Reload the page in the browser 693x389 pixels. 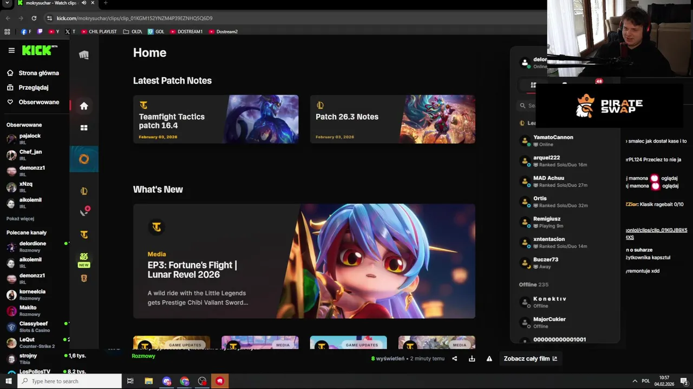tap(34, 18)
